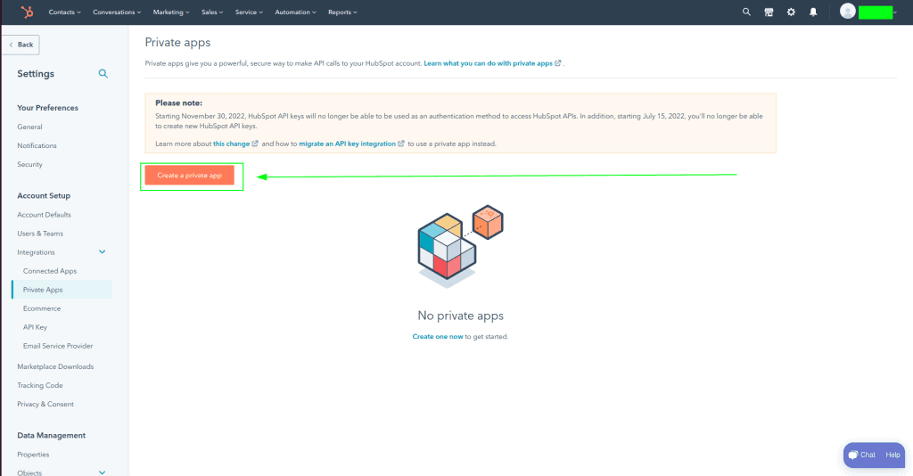Open the Conversations menu
Screen dimensions: 913x476
click(117, 12)
